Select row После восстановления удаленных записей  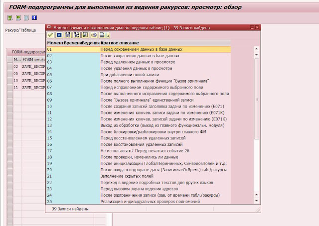coord(139,144)
